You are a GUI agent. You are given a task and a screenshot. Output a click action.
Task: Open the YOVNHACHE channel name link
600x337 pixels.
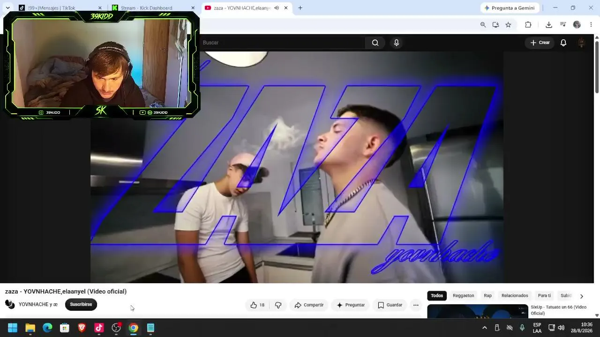(x=38, y=304)
